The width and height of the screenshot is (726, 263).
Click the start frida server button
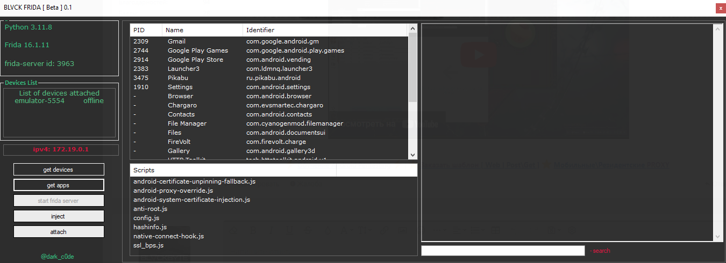click(x=59, y=201)
